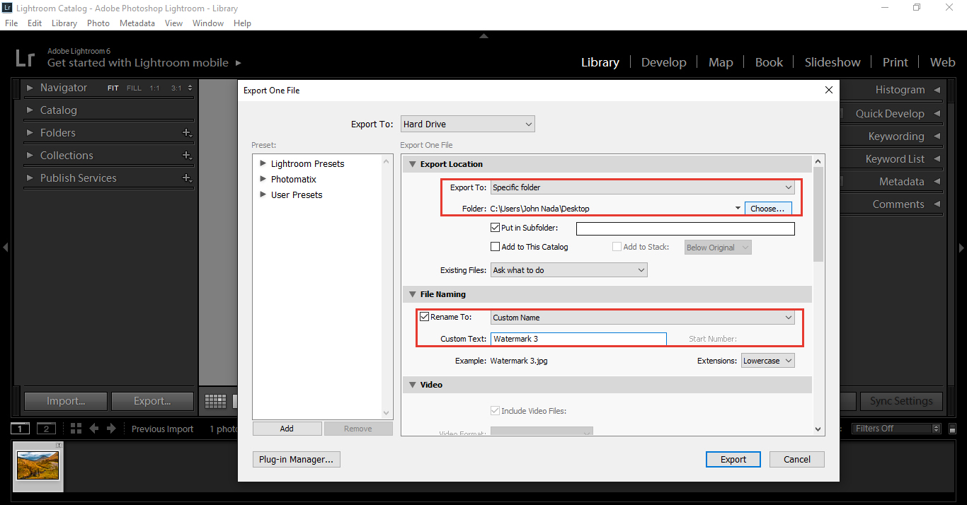Click the plus icon beside Folders
The height and width of the screenshot is (505, 967).
(x=187, y=133)
